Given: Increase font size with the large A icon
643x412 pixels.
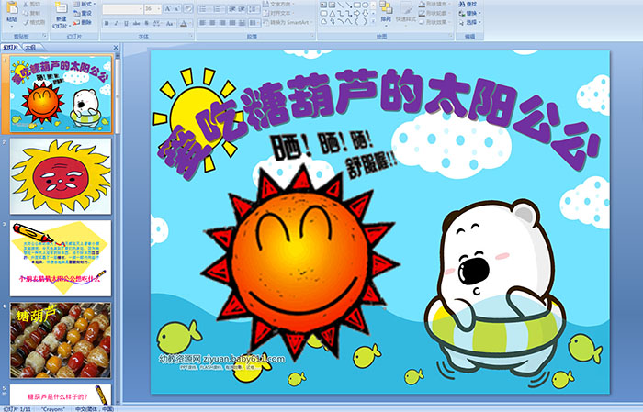Looking at the screenshot, I should (168, 8).
